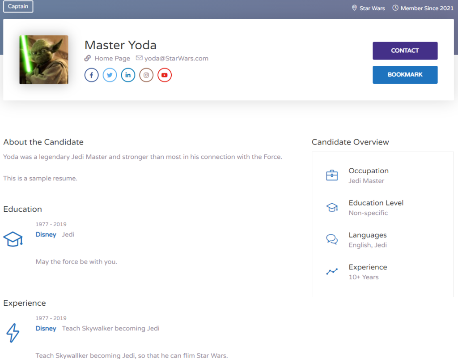Click the location pin icon near Star Wars
This screenshot has width=458, height=359.
pos(354,8)
